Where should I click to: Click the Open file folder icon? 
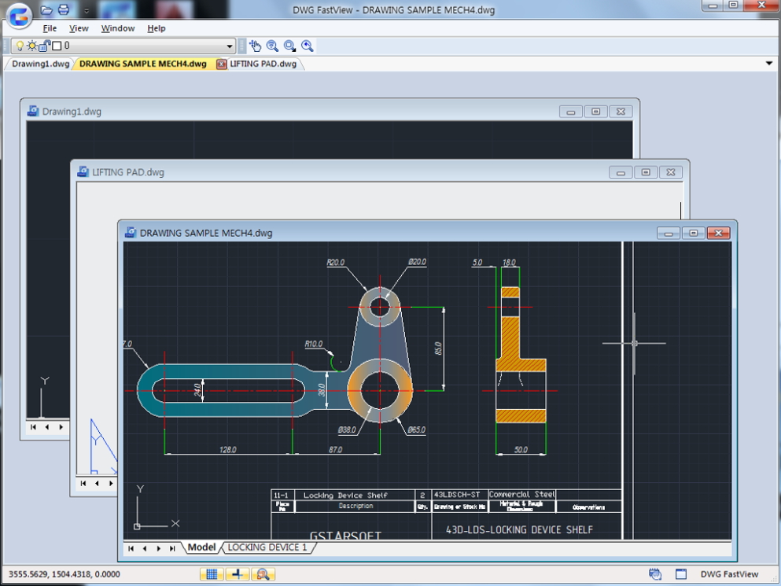[46, 9]
